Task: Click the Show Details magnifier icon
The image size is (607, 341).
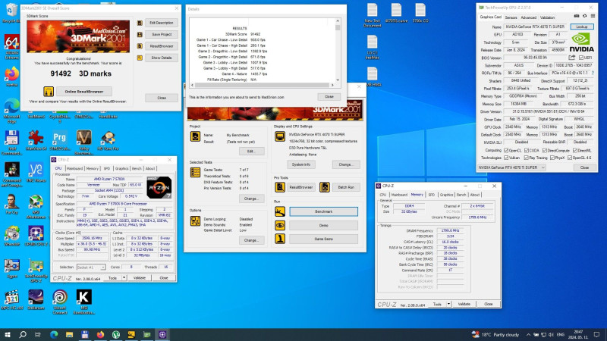Action: [140, 58]
